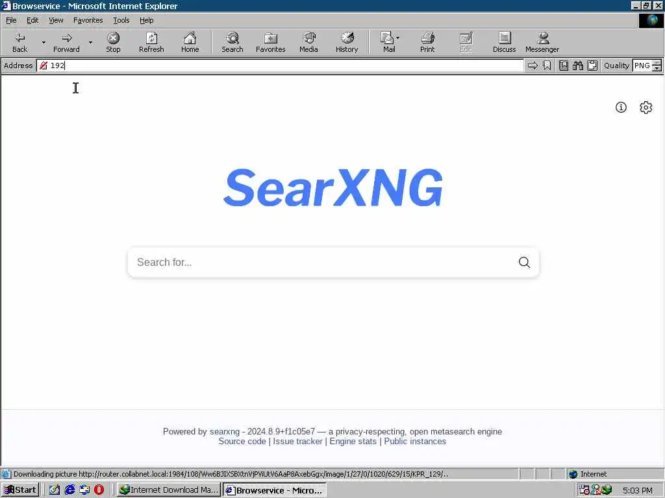Image resolution: width=665 pixels, height=498 pixels.
Task: Open the Public instances link
Action: (415, 441)
